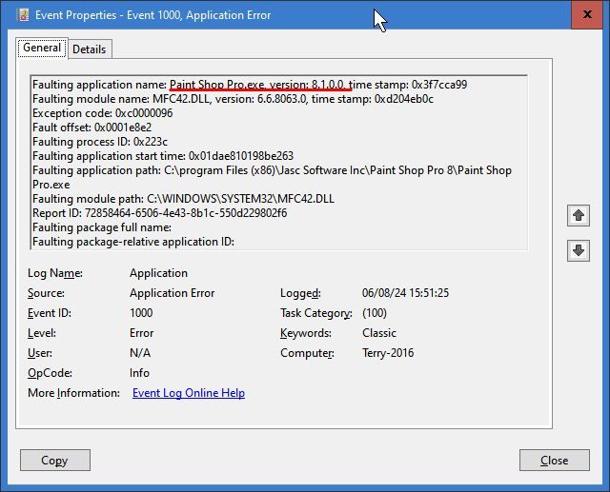Switch to the Details tab
This screenshot has width=610, height=492.
(89, 49)
